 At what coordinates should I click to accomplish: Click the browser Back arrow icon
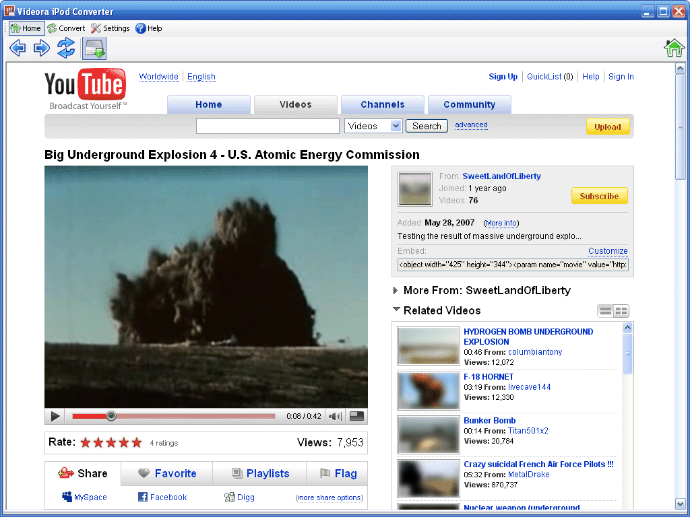pos(18,48)
